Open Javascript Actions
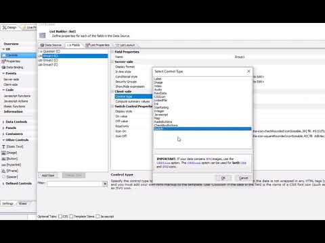The width and height of the screenshot is (325, 243). (16, 101)
